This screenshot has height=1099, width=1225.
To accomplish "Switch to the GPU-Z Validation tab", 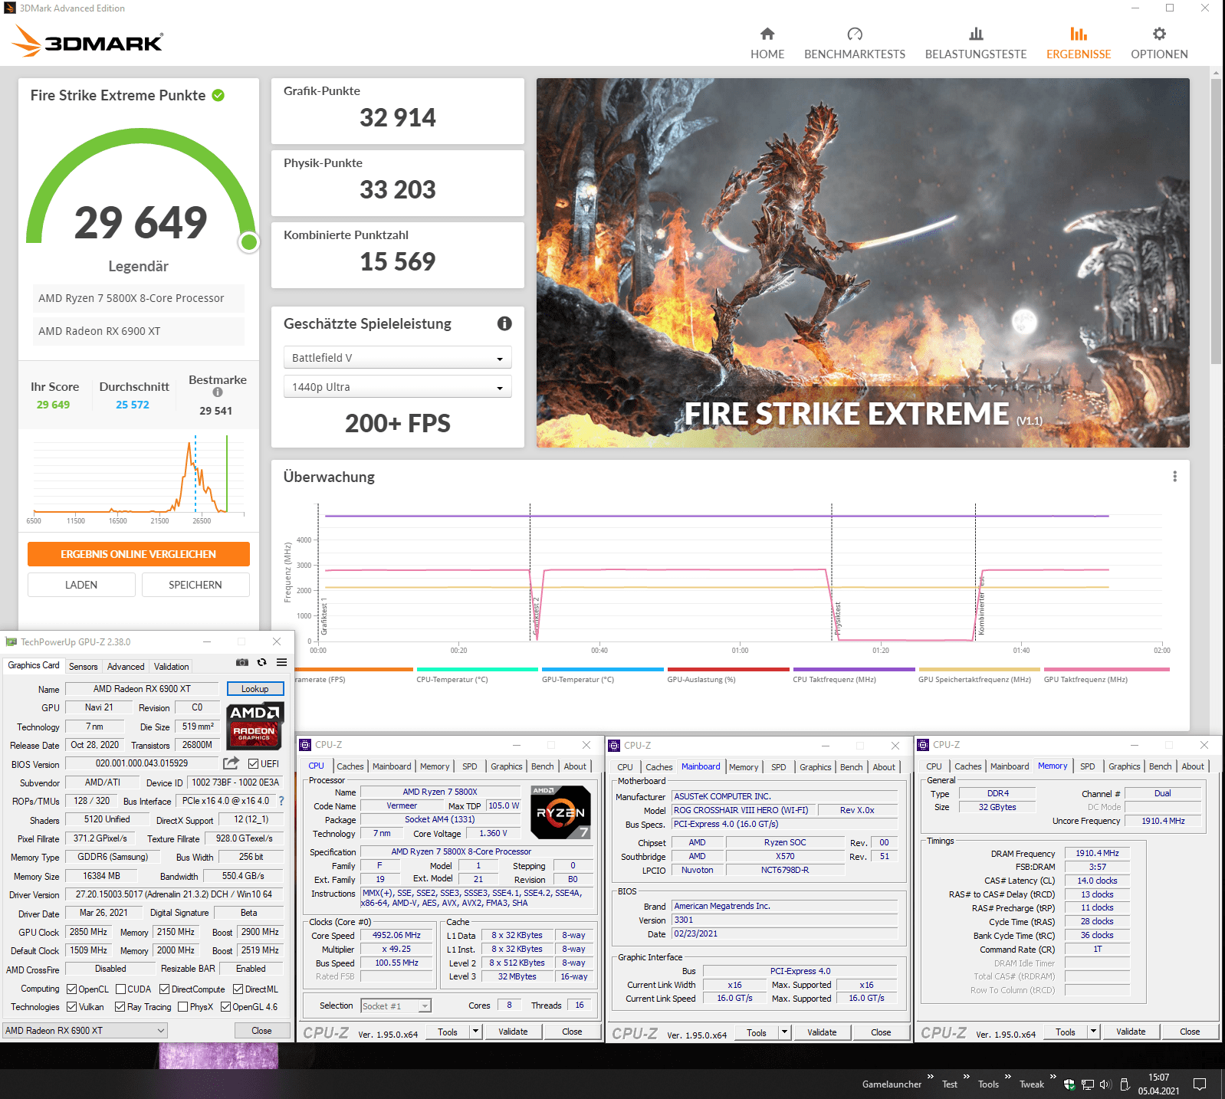I will pos(171,667).
